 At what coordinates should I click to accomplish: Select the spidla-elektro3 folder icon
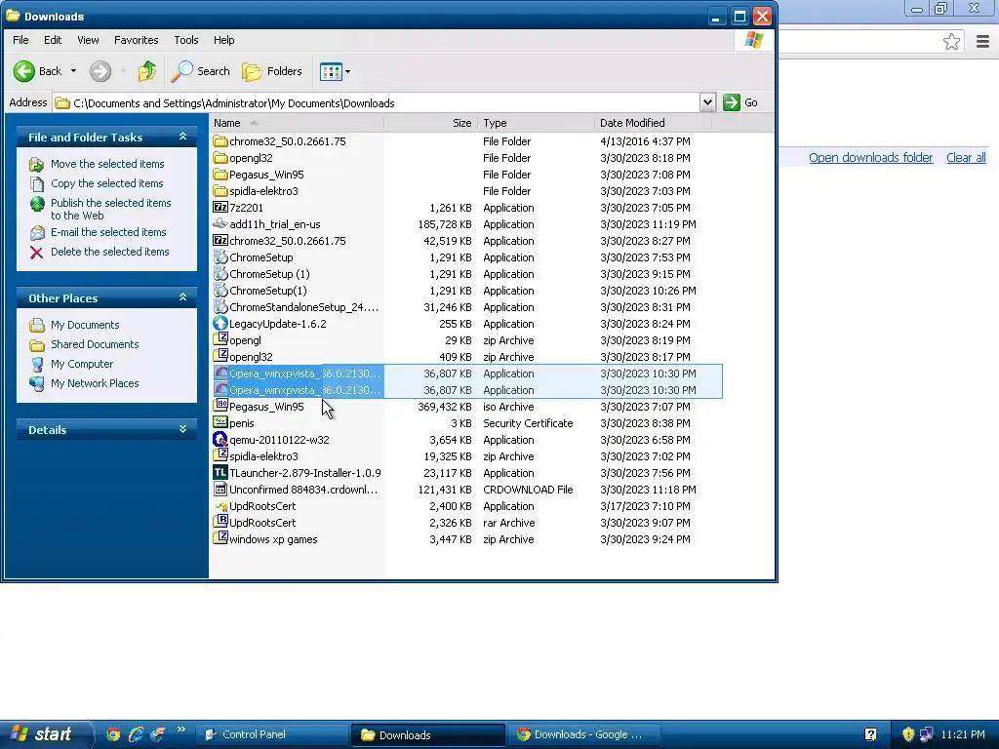[220, 191]
